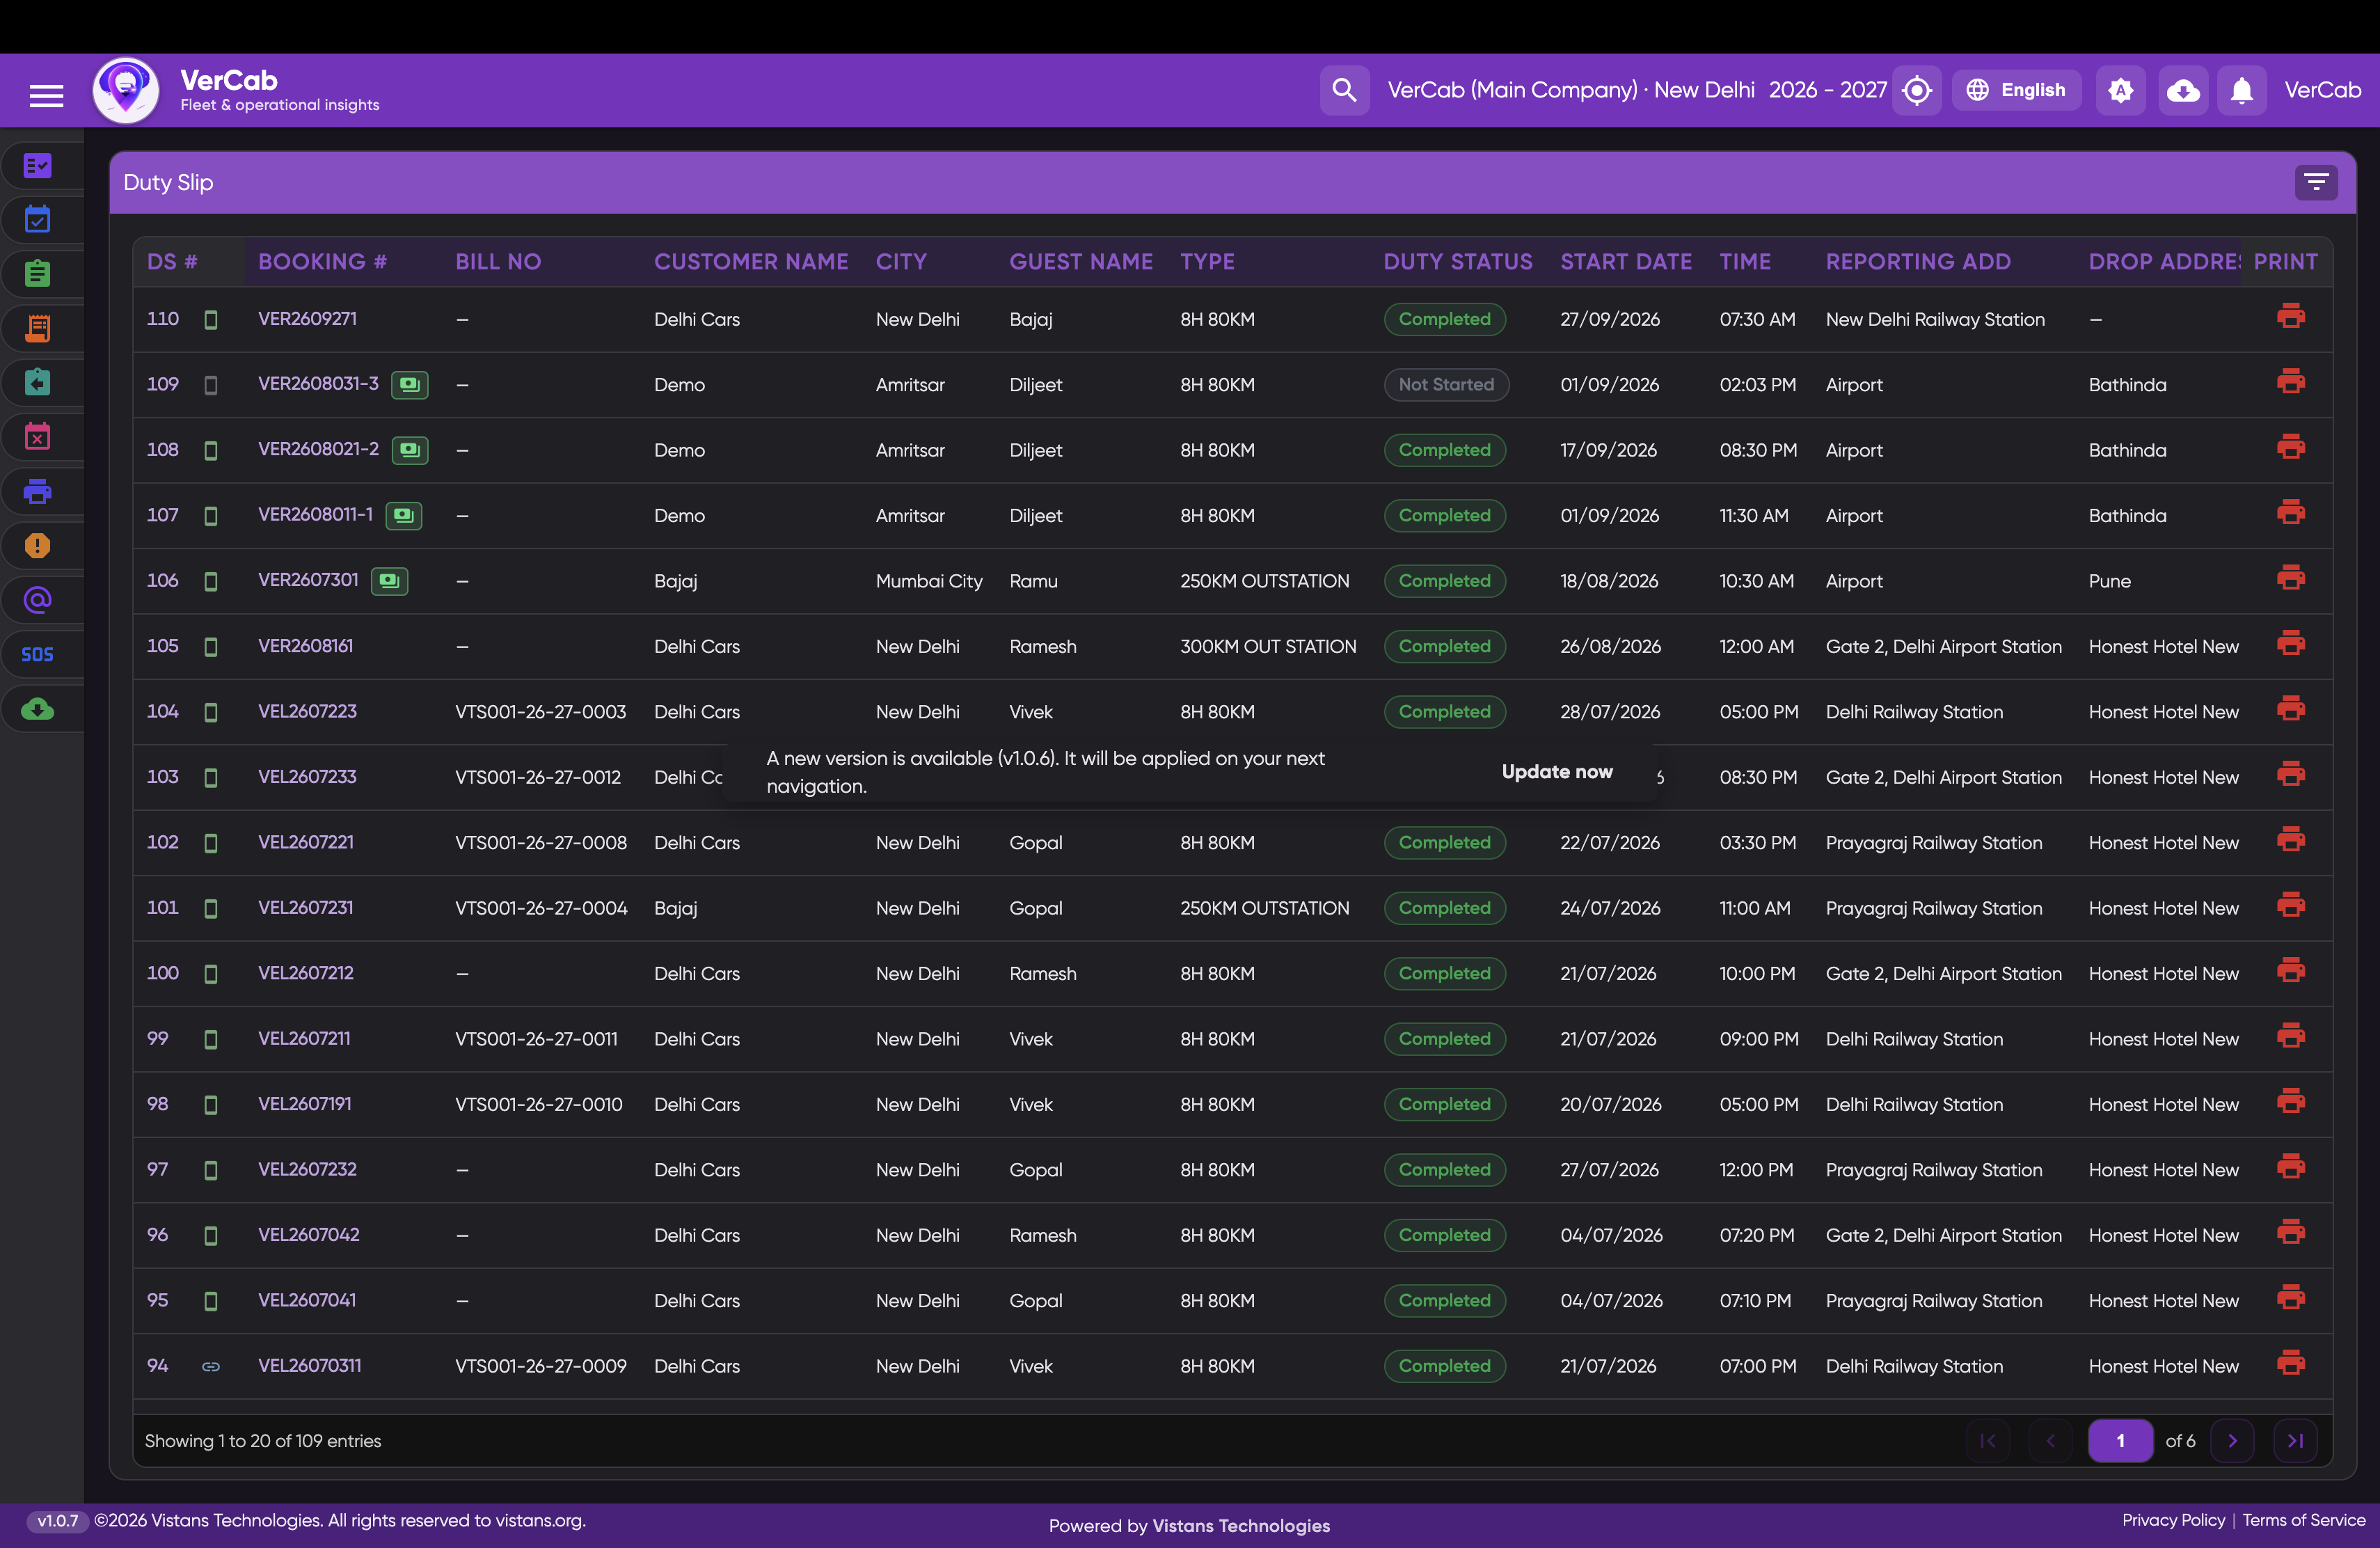Click link icon on duty slip 94
Viewport: 2380px width, 1548px height.
point(210,1366)
